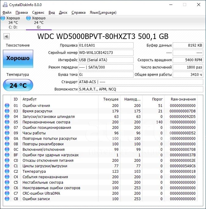Click the CrystalDiskInfo app icon in title bar
206x209 pixels.
5,5
